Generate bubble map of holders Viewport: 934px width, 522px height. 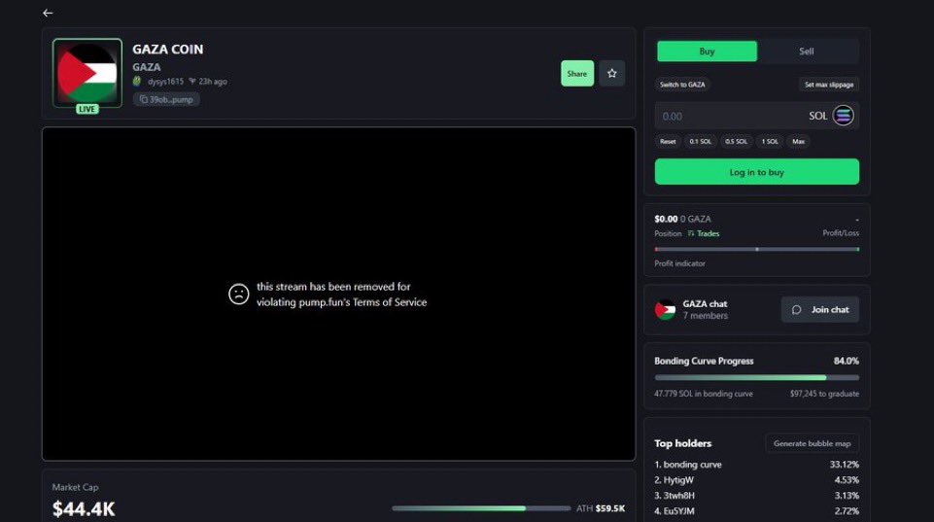tap(812, 443)
